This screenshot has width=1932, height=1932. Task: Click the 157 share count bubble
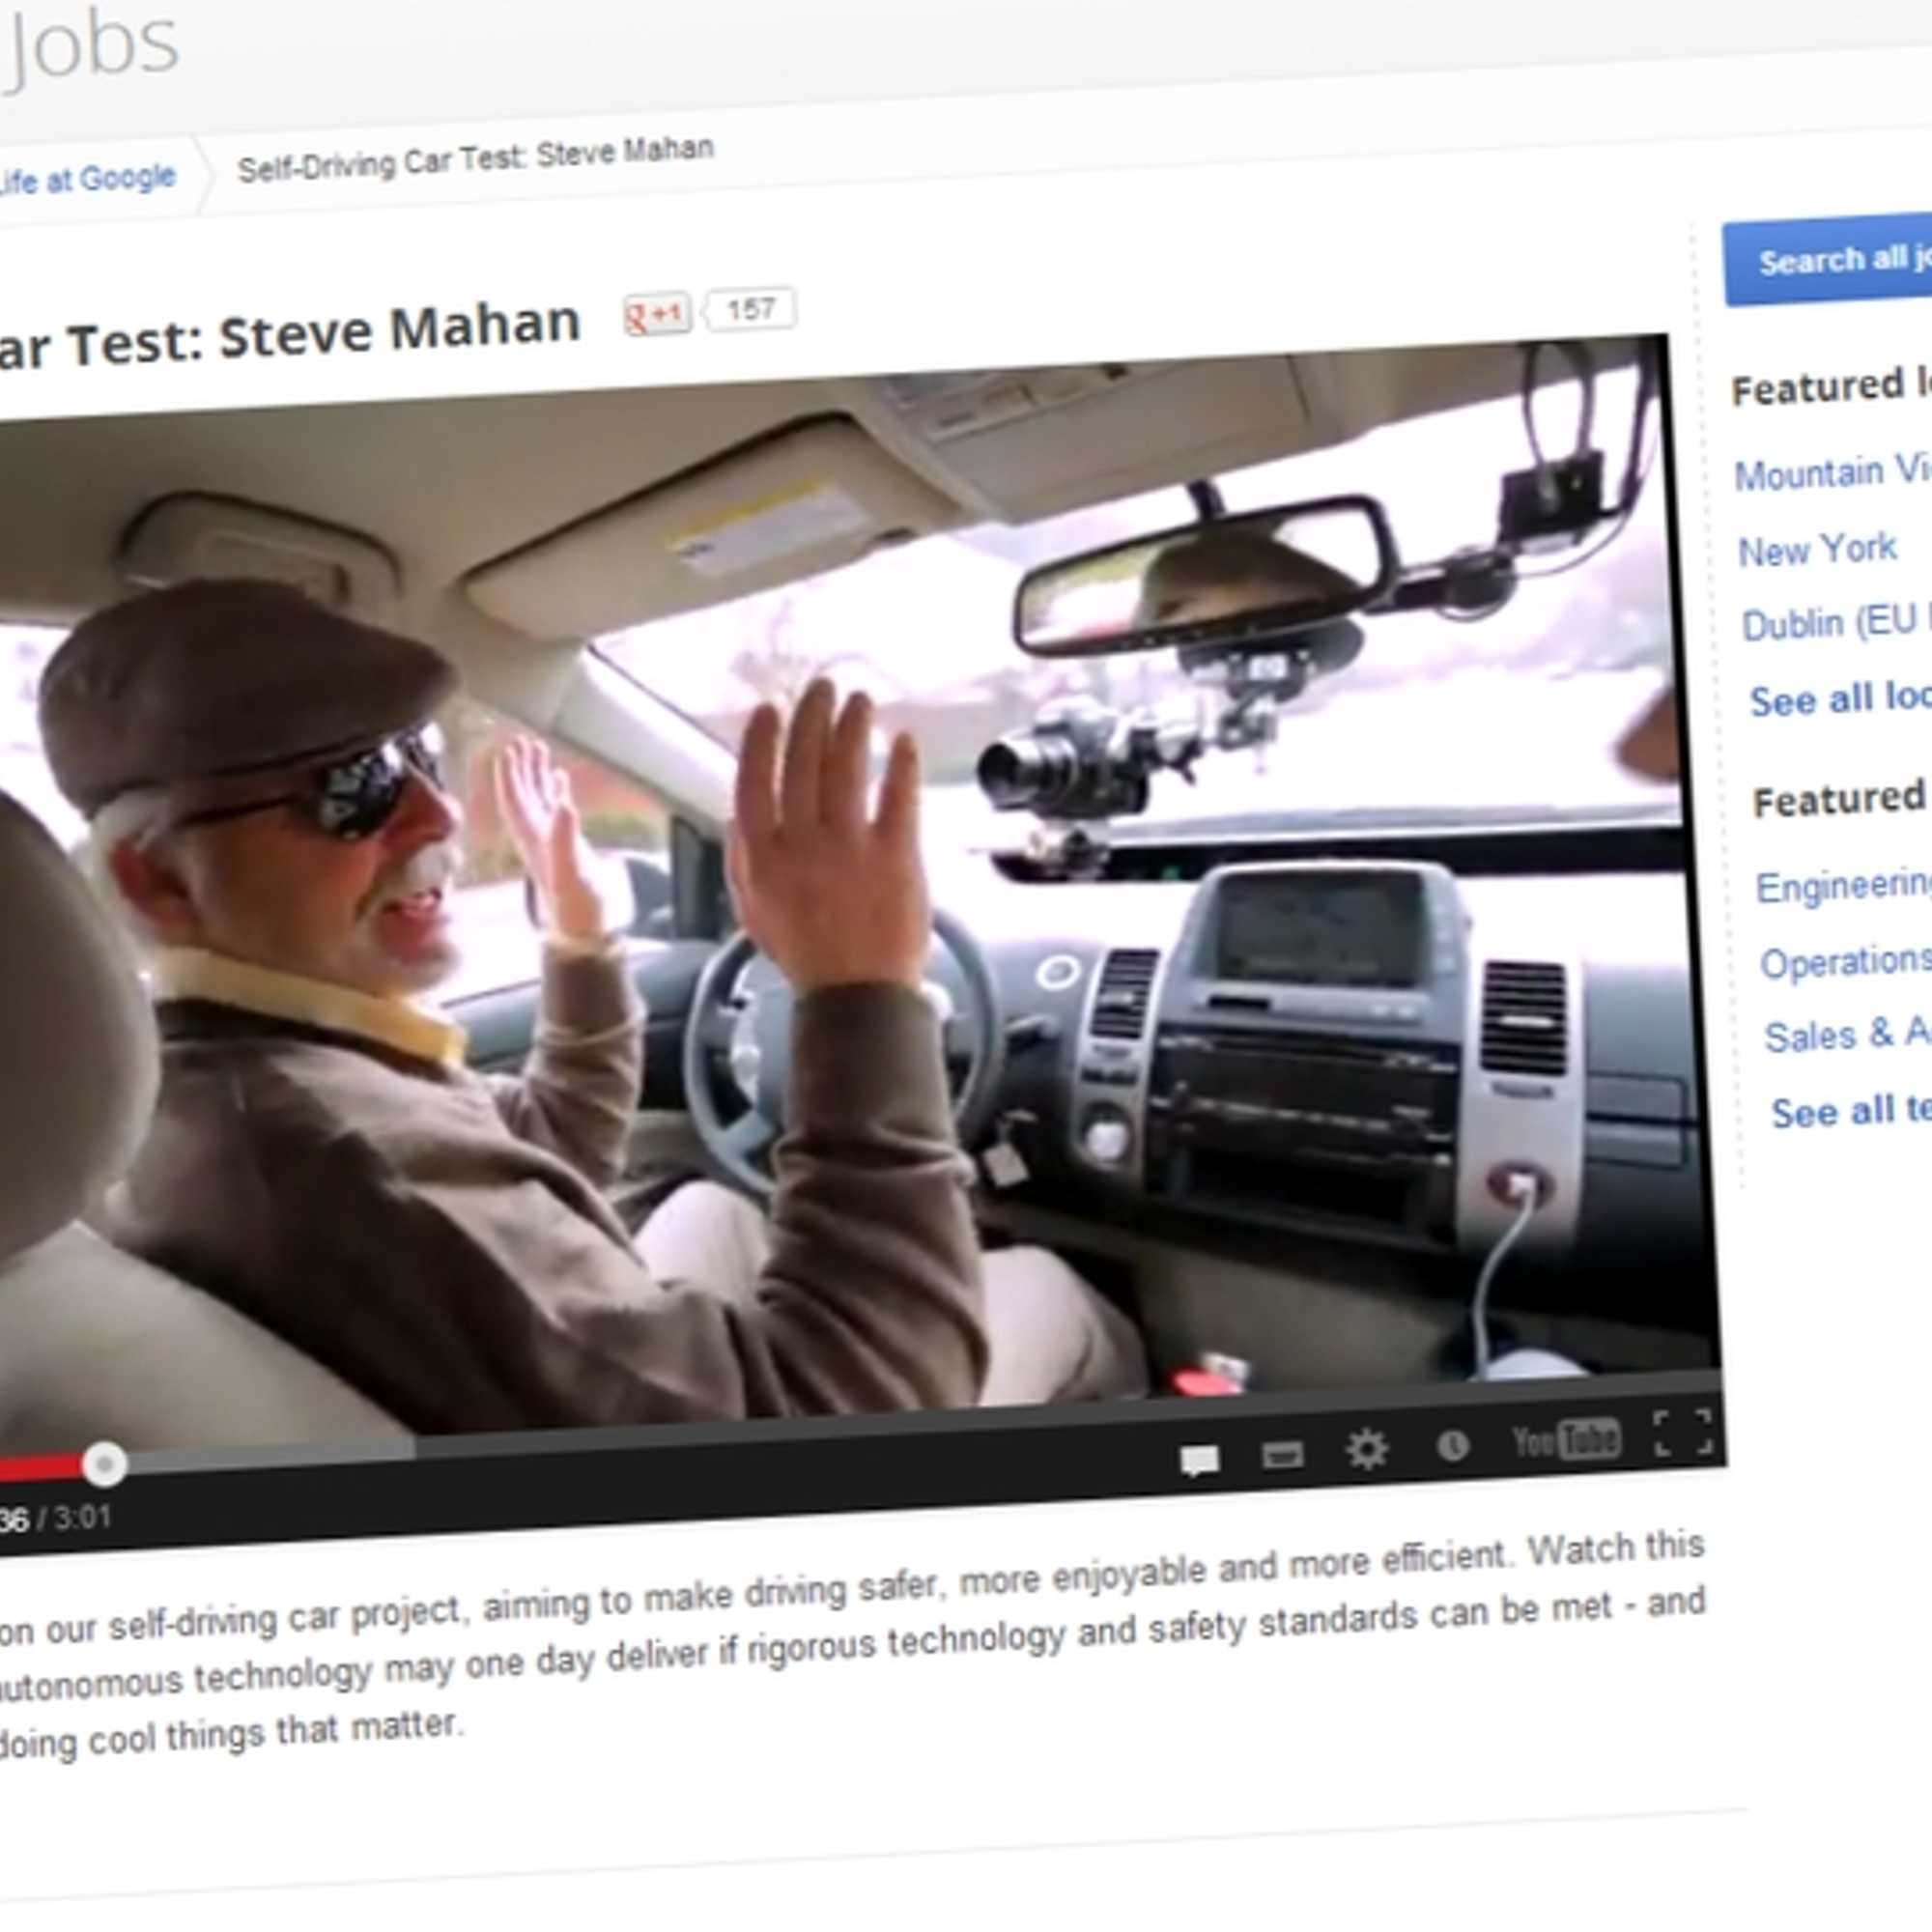pyautogui.click(x=750, y=310)
